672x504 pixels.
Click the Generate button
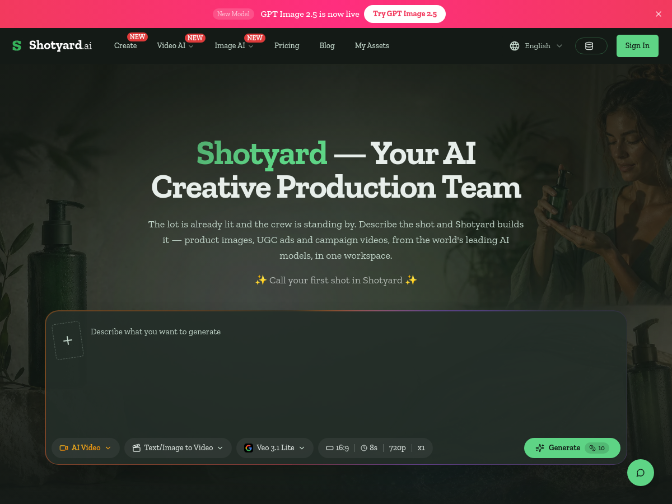point(572,448)
